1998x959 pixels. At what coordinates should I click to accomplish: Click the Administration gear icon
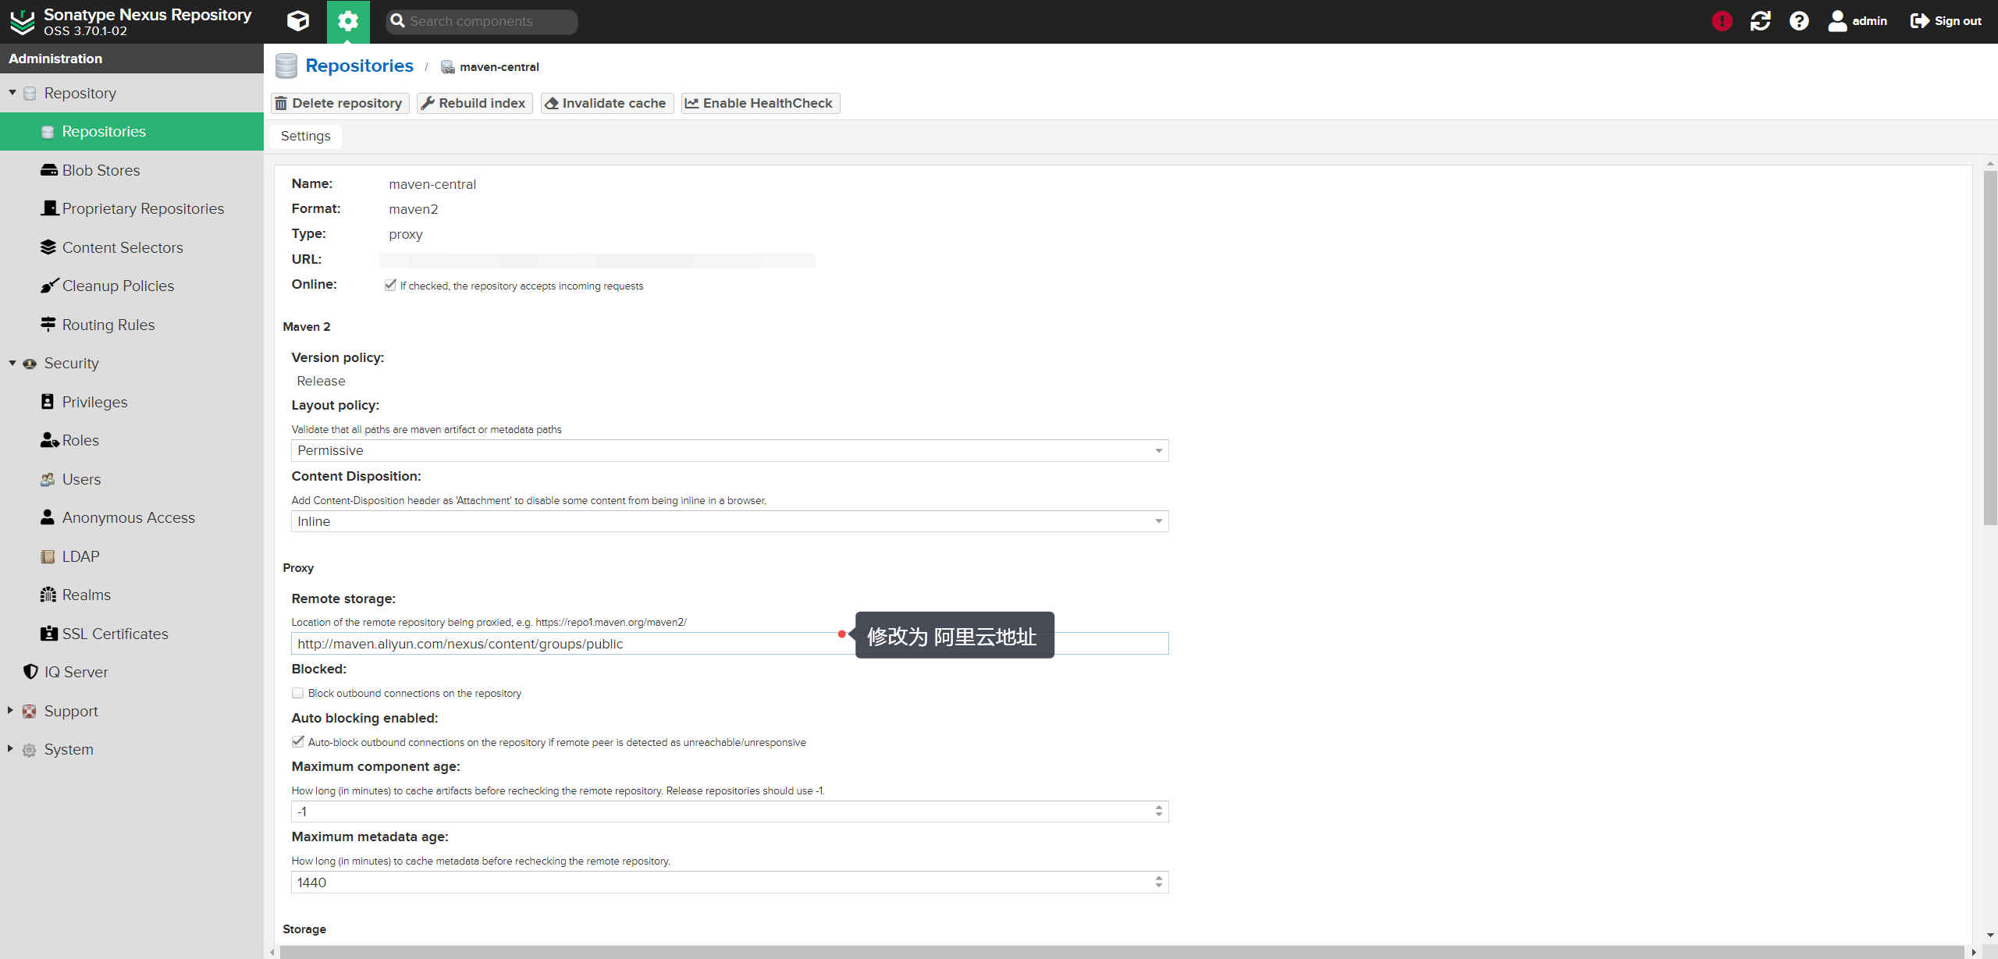tap(348, 21)
